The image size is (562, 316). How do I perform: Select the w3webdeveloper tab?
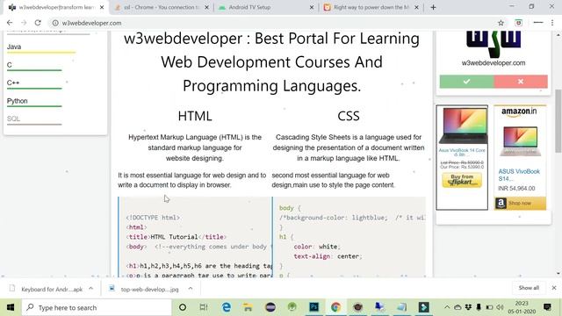55,7
